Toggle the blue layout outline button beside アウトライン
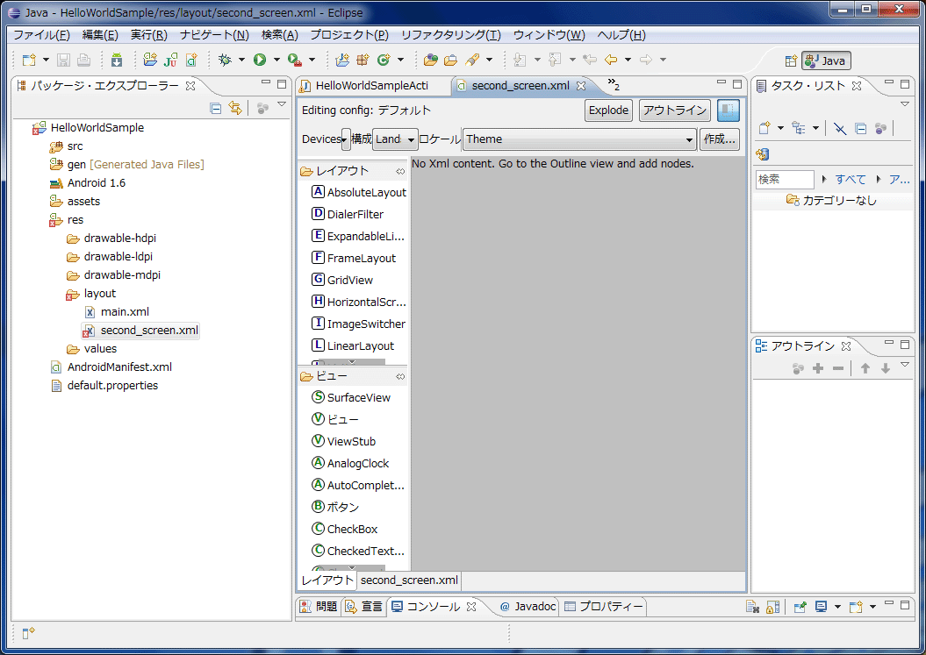 (729, 110)
